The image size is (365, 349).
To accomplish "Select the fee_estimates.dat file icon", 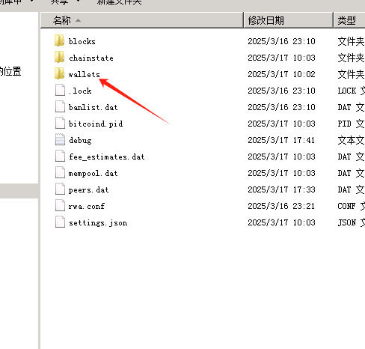I will [60, 156].
